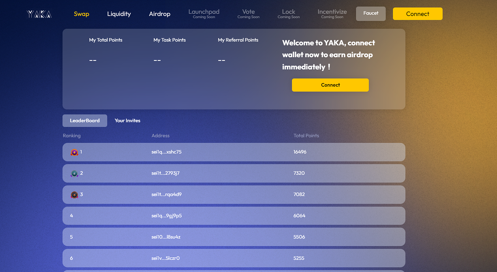Click the 5506 points value
This screenshot has width=497, height=272.
(299, 237)
